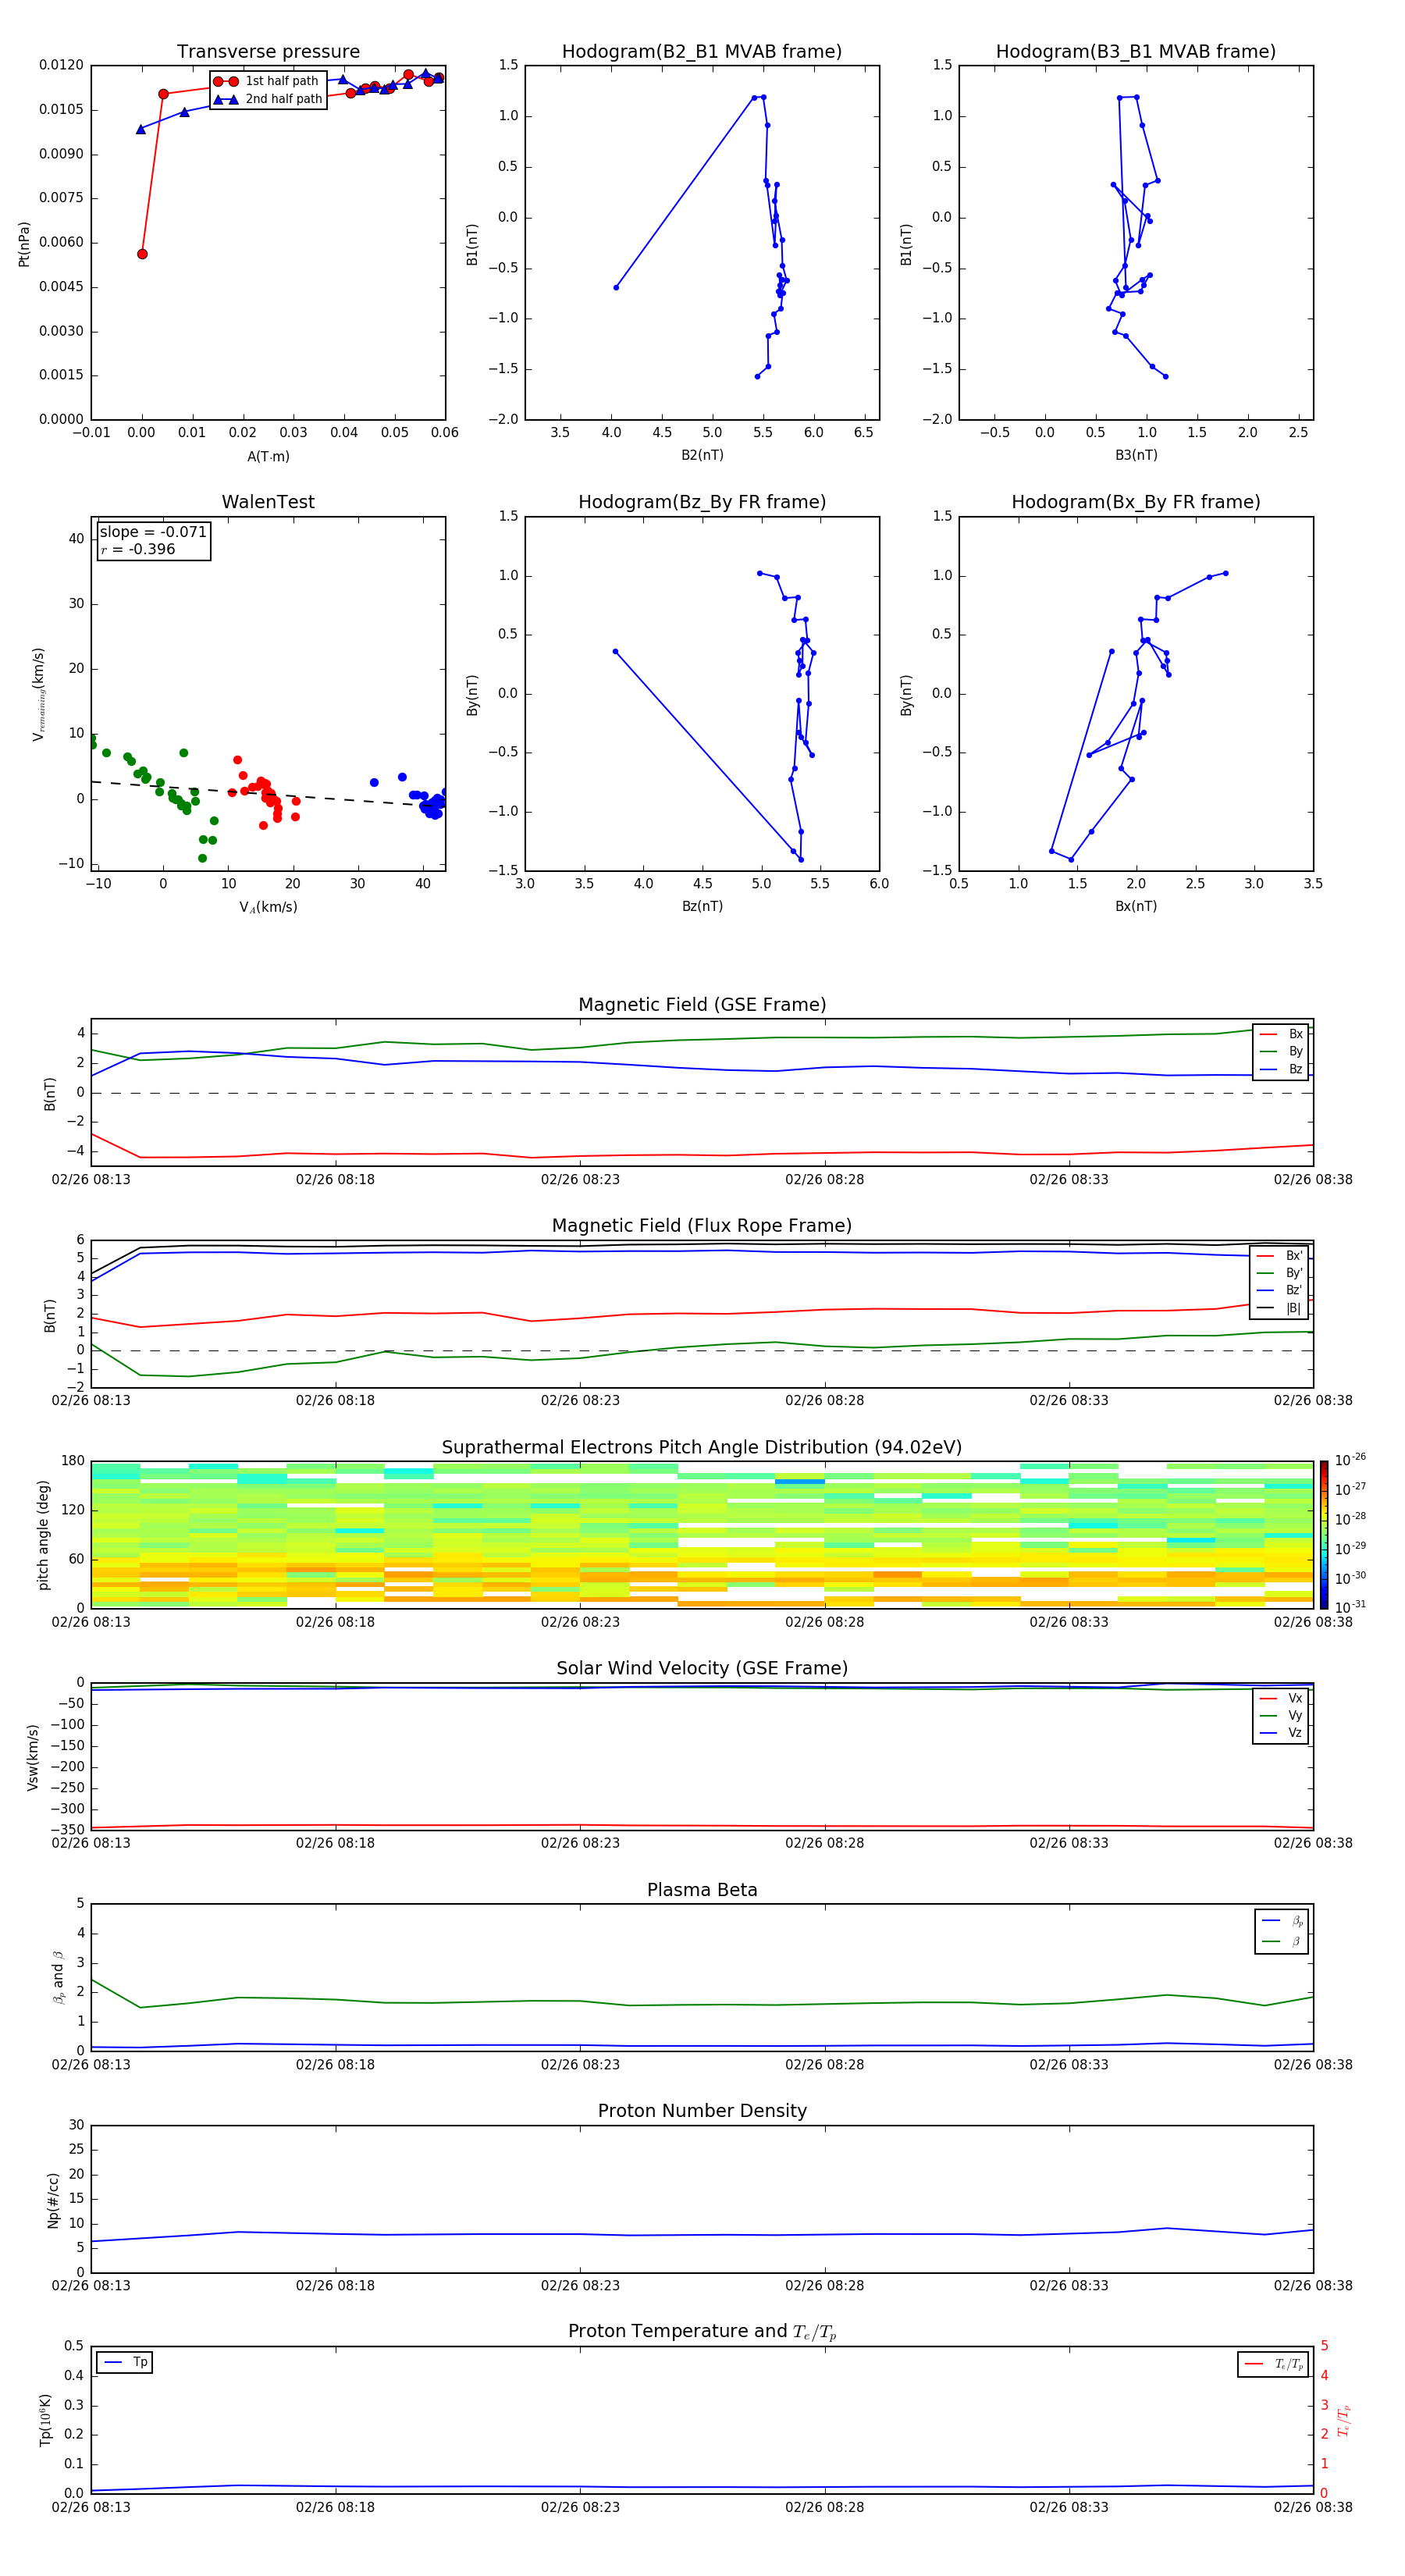Select the 'Hodogram(Bx_By FR frame)' title
Viewport: 1405px width, 2576px height.
click(x=1135, y=502)
